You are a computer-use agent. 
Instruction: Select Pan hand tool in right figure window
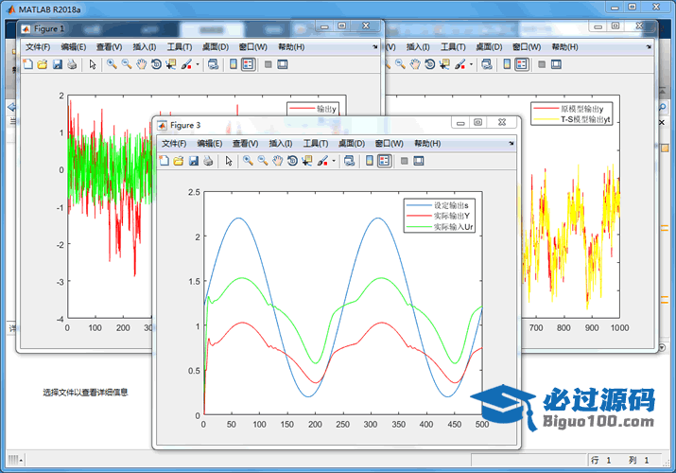point(415,64)
